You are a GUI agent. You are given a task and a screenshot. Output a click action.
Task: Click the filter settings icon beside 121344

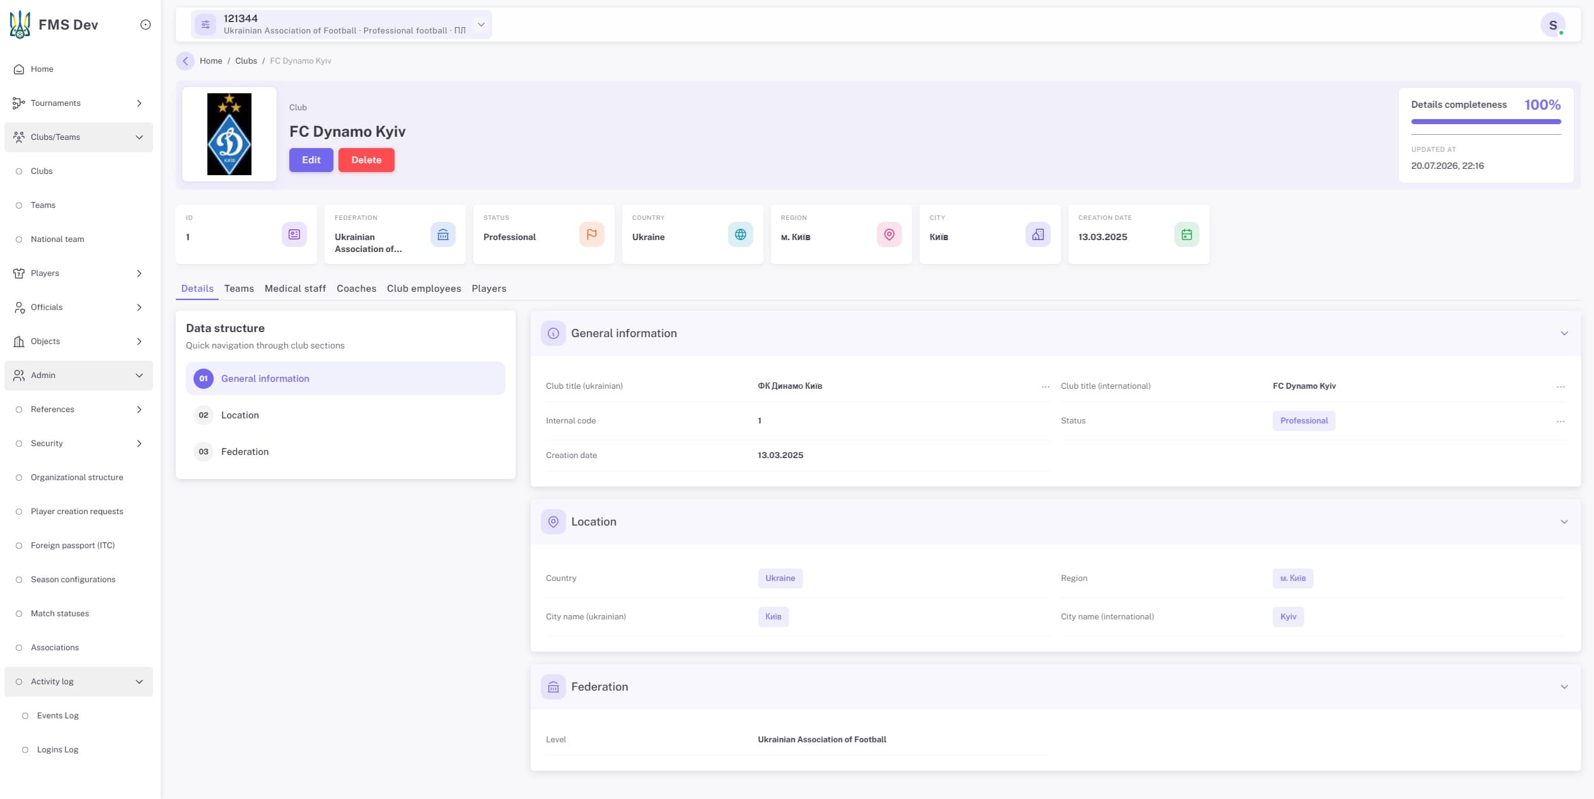205,25
